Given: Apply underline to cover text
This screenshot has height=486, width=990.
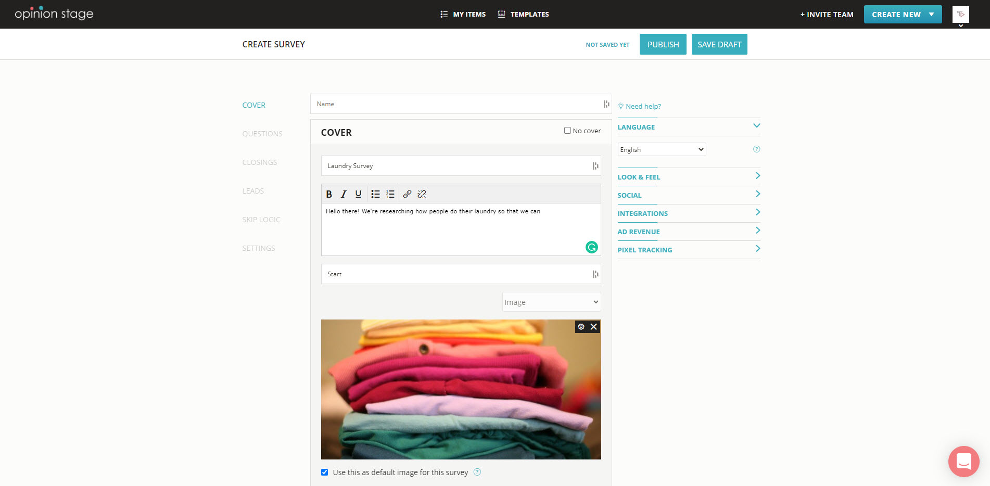Looking at the screenshot, I should (358, 194).
